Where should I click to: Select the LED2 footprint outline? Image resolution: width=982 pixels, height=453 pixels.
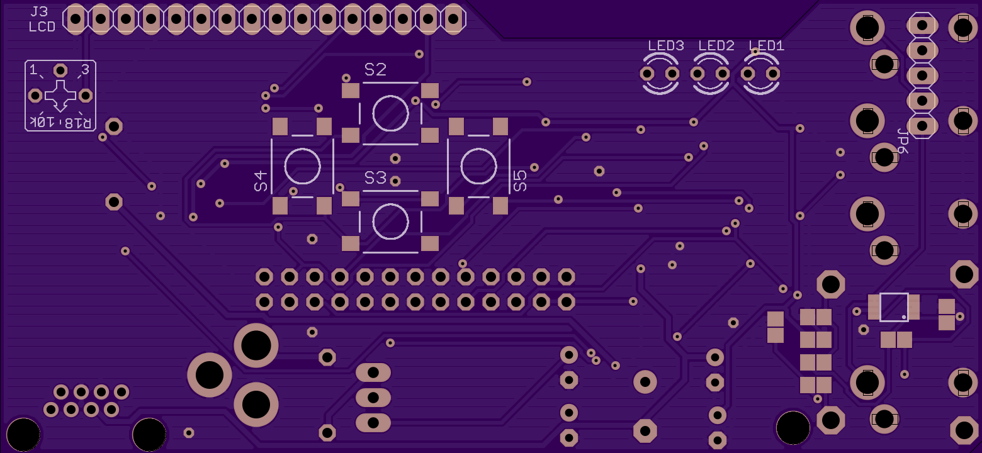point(710,74)
